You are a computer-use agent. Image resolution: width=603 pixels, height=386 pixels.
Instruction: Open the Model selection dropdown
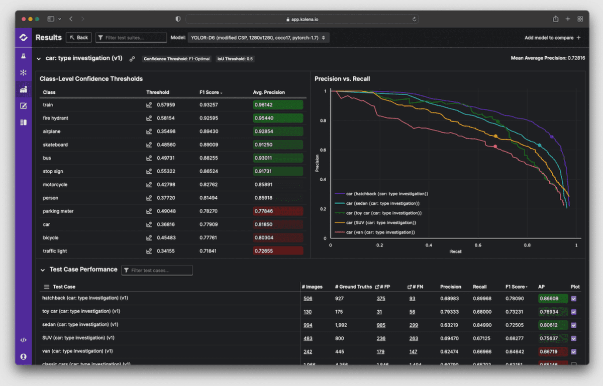tap(258, 38)
